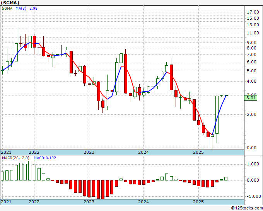Viewport: 263px width, 211px height.
Task: Click the MA(3) indicator label
Action: (x=21, y=9)
